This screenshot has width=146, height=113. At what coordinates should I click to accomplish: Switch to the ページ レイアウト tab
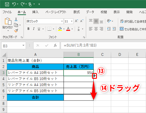pyautogui.click(x=56, y=12)
